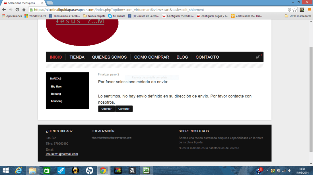Click the network signal tray icon
313x175 pixels.
click(284, 171)
